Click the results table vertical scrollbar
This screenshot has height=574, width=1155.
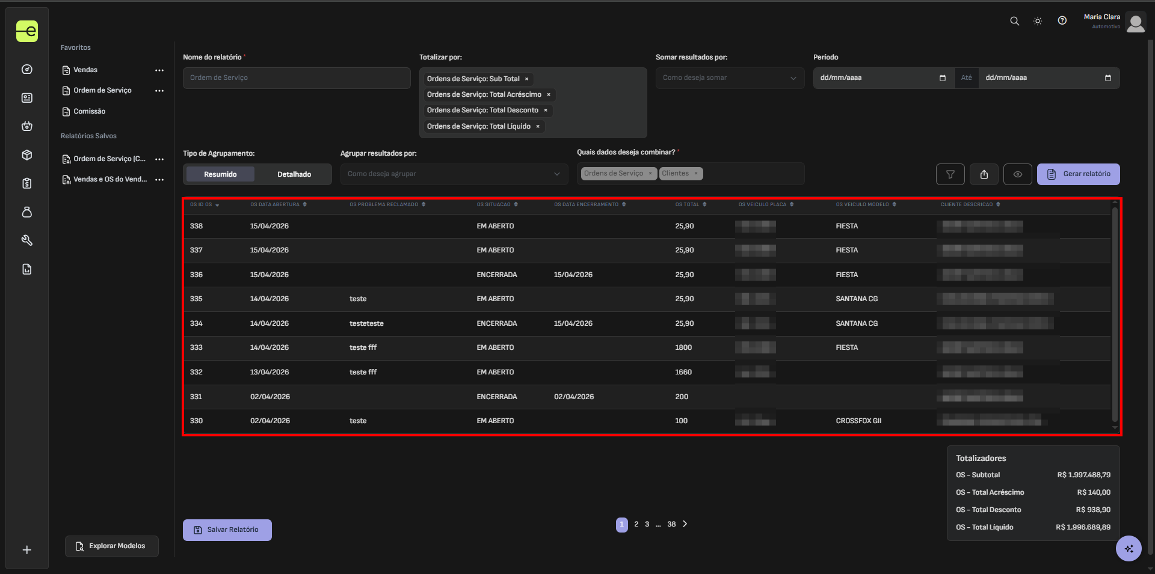(1115, 313)
